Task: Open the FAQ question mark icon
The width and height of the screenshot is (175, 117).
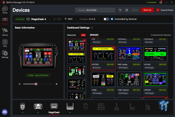Action: 5,43
